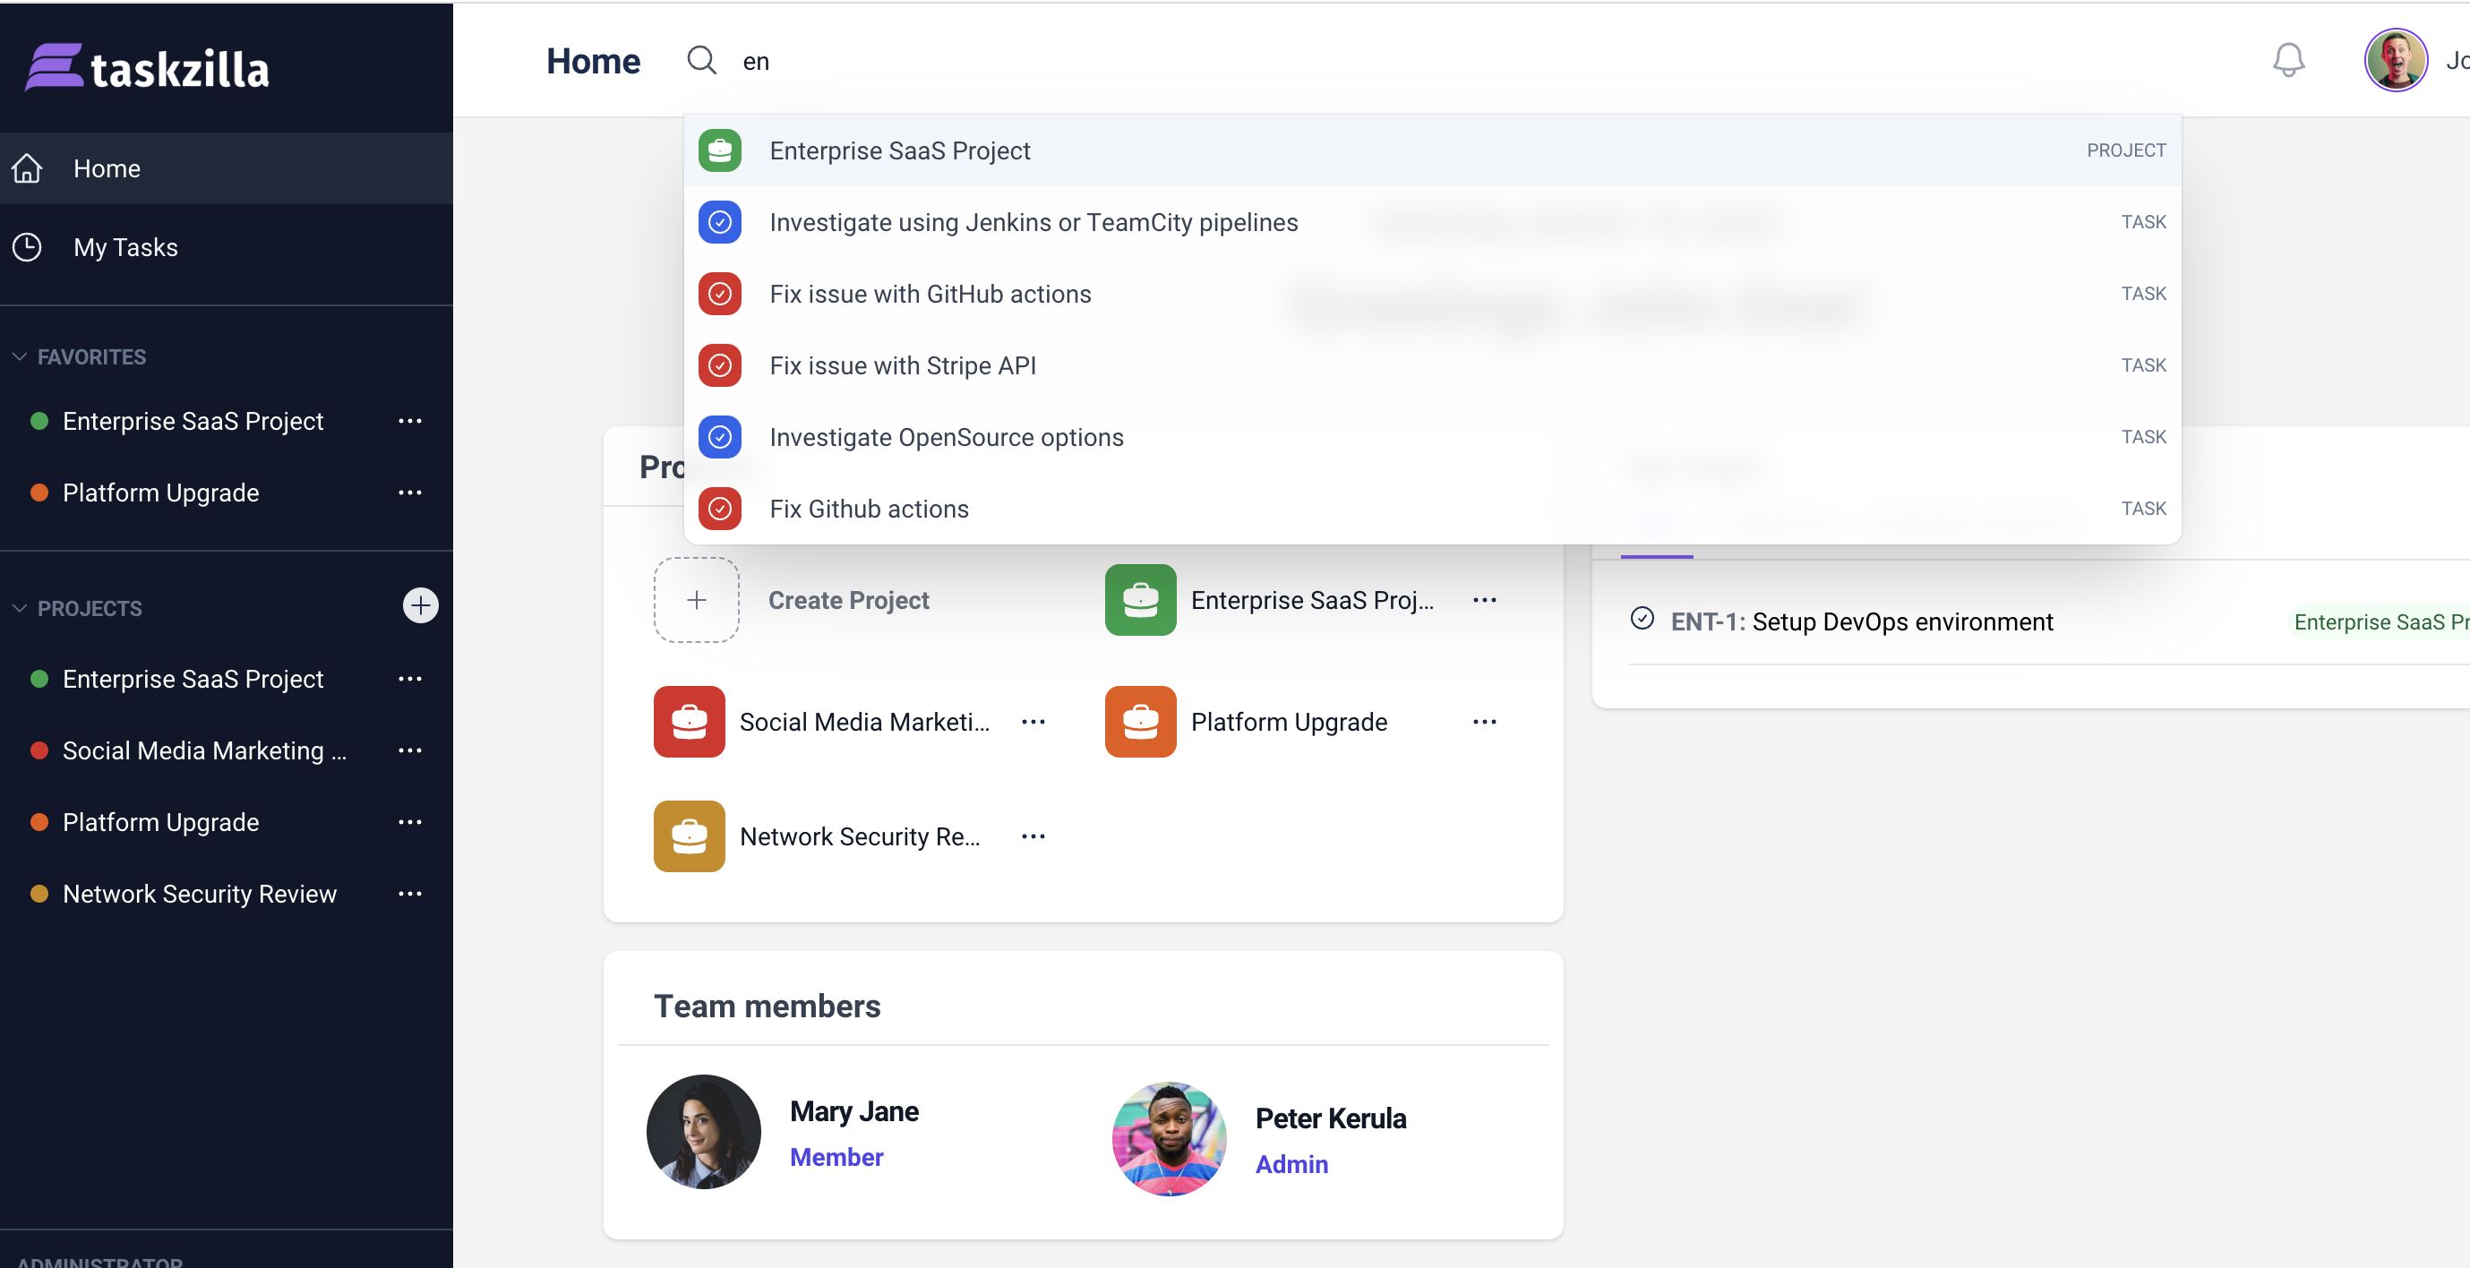Viewport: 2470px width, 1268px height.
Task: Add a new project with plus icon
Action: point(420,605)
